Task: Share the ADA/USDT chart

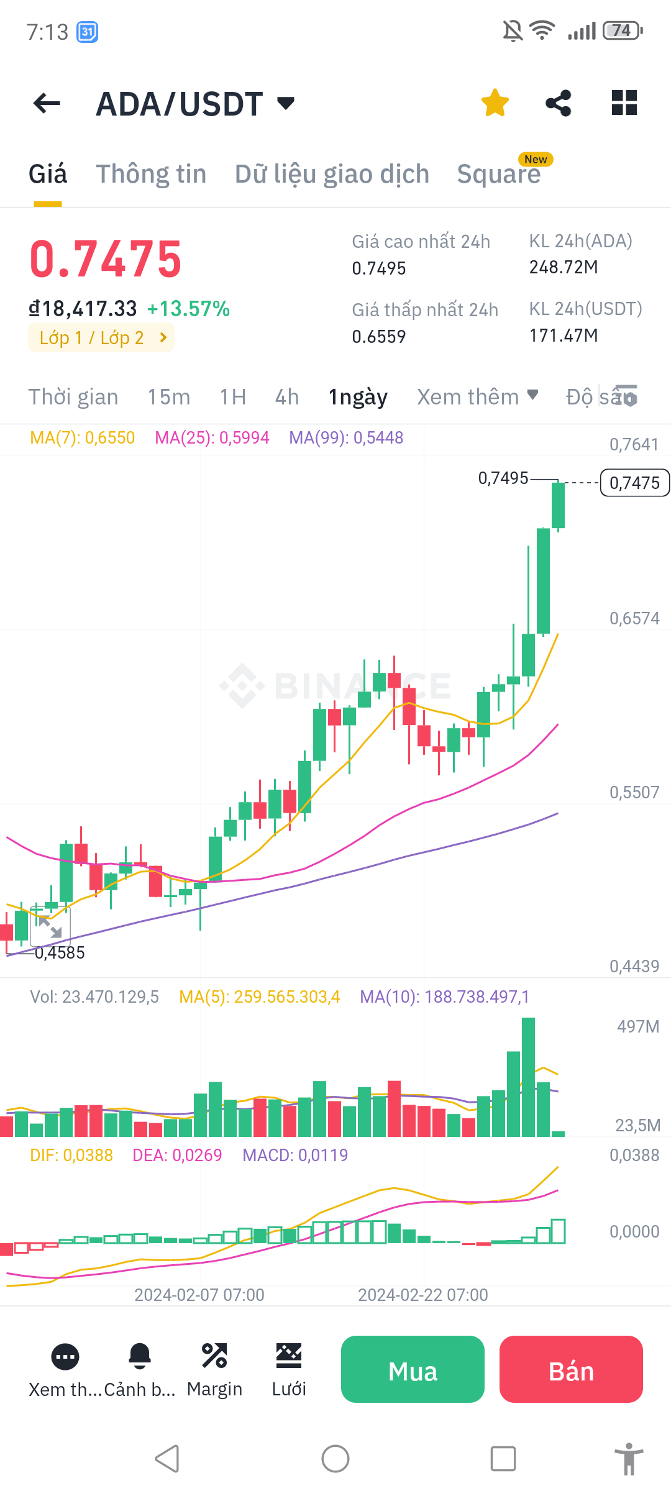Action: pos(559,103)
